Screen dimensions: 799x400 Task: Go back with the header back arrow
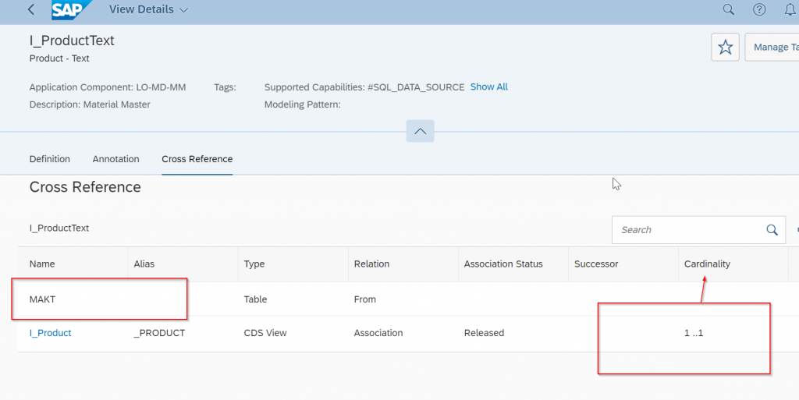(31, 9)
